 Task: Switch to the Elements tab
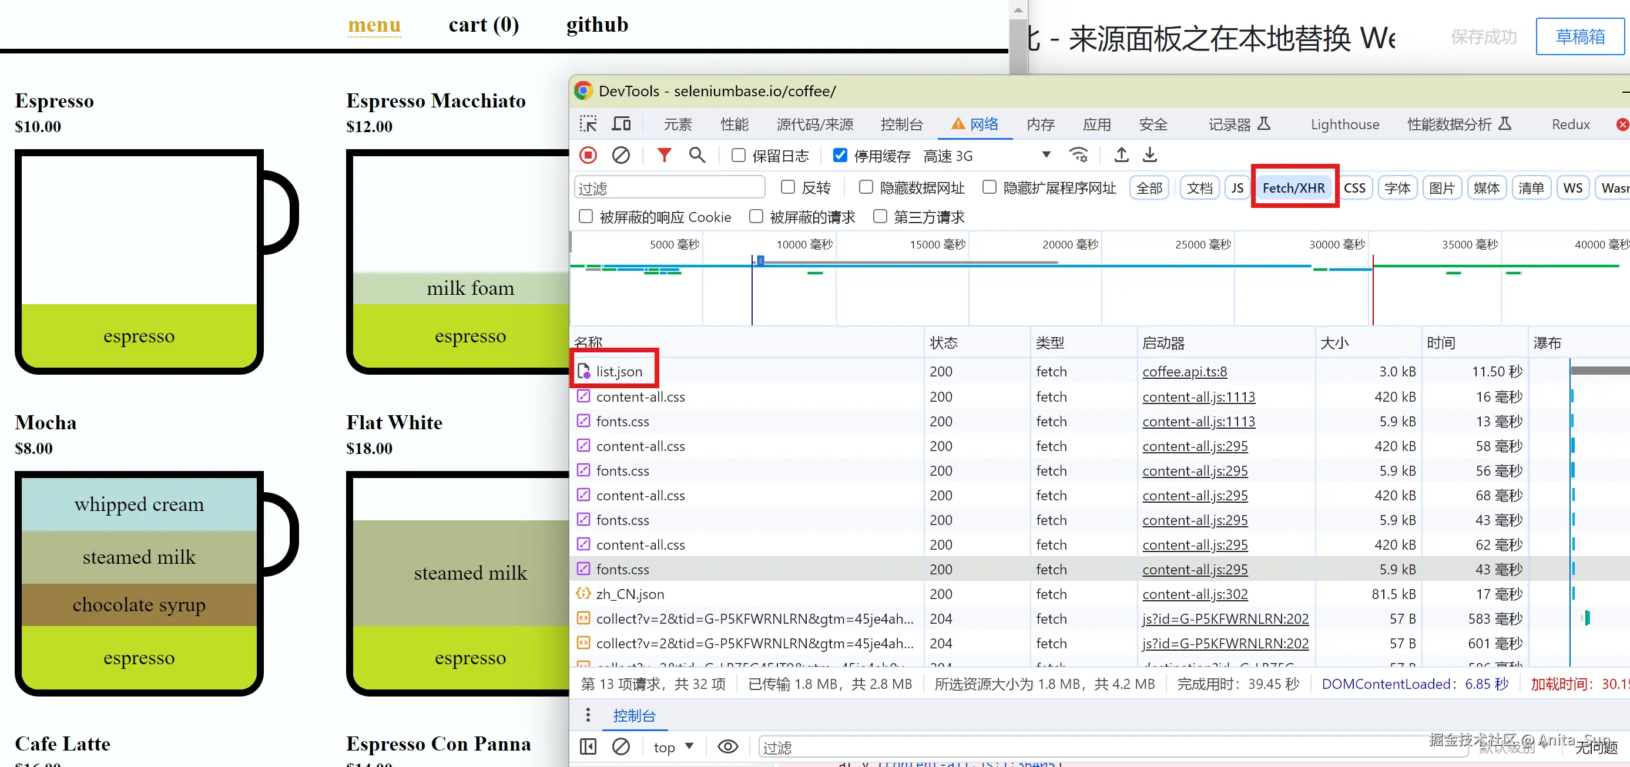pos(678,124)
